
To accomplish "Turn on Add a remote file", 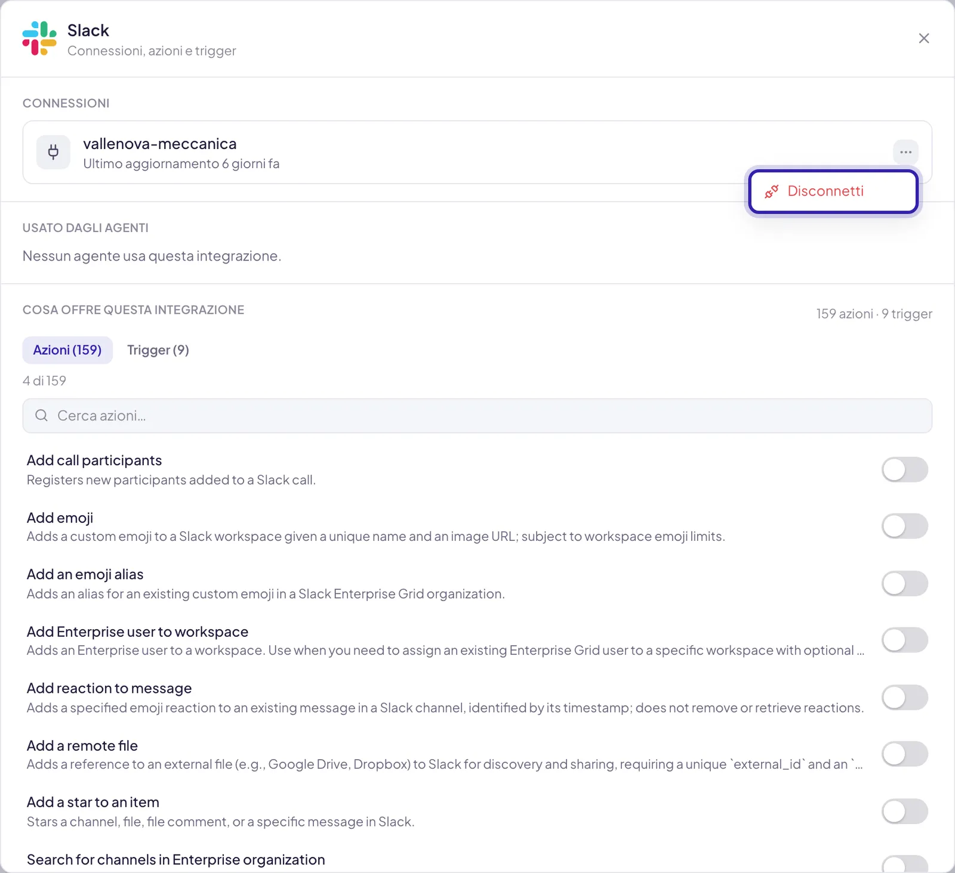I will [905, 754].
